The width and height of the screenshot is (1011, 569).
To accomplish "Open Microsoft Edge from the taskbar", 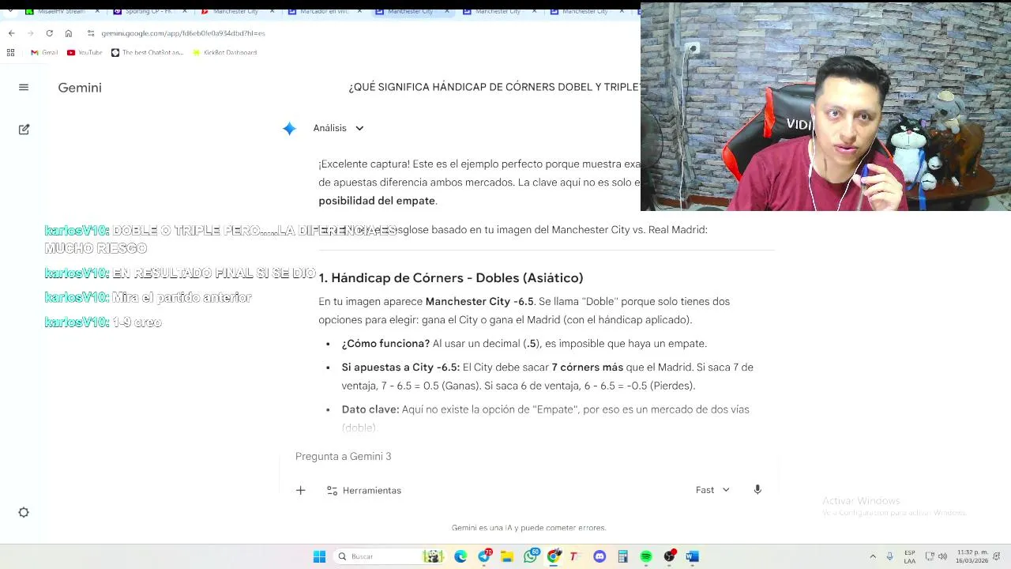I will tap(460, 556).
